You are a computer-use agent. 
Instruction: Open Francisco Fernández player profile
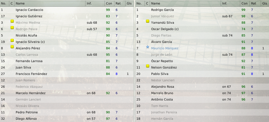tap(31, 74)
